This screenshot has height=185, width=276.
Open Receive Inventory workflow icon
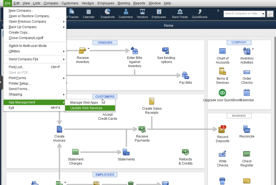(83, 50)
